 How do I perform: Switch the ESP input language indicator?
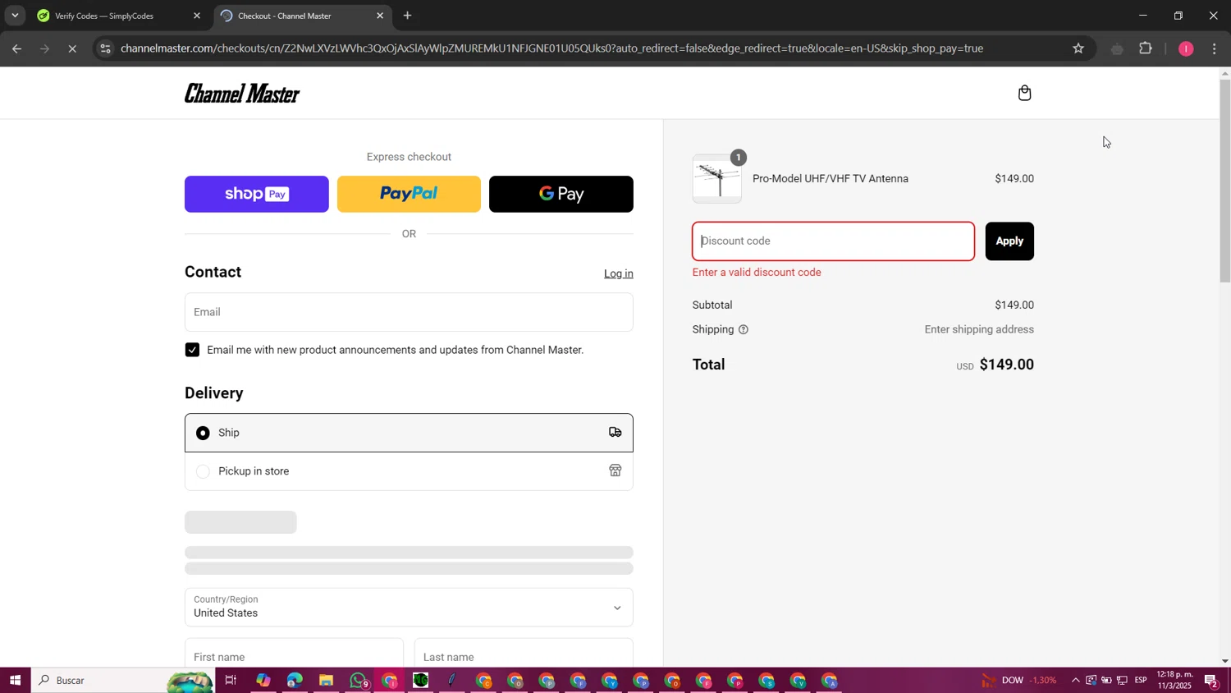click(x=1141, y=680)
